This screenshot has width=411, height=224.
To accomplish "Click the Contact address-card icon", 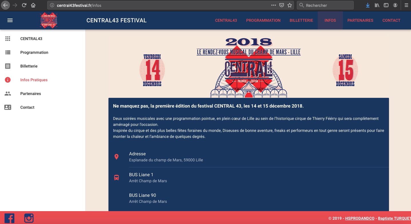I will pyautogui.click(x=8, y=107).
